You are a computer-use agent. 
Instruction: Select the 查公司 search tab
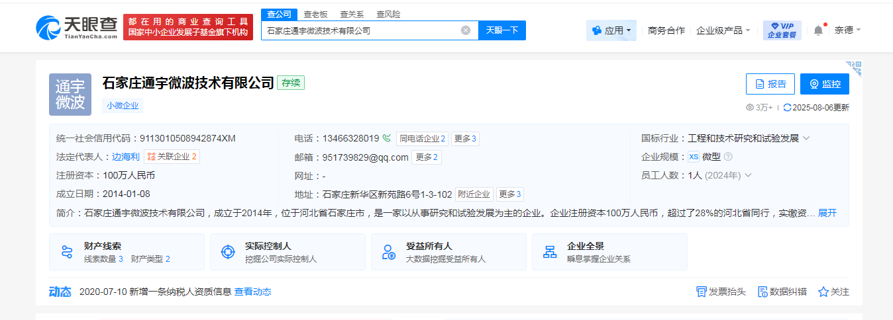click(x=278, y=15)
